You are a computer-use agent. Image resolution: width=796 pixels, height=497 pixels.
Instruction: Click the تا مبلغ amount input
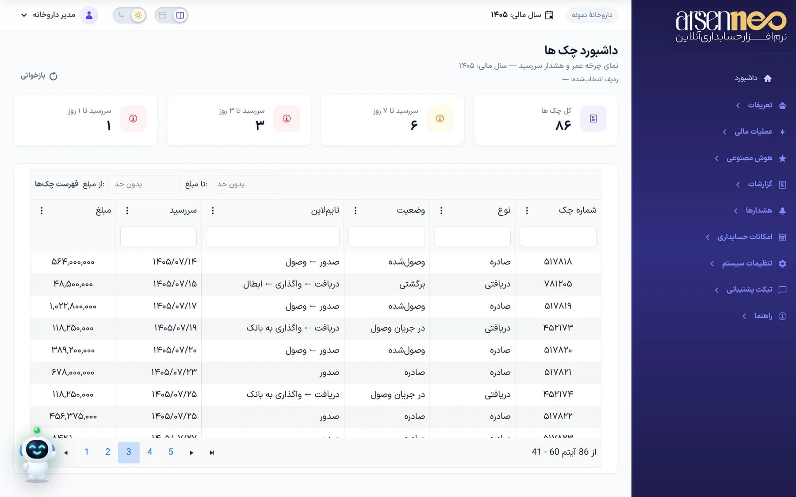(x=247, y=184)
